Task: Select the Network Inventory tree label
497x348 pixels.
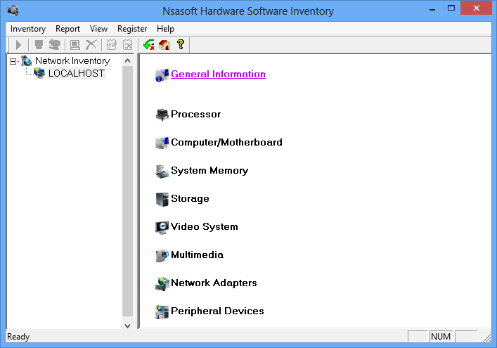Action: point(72,61)
